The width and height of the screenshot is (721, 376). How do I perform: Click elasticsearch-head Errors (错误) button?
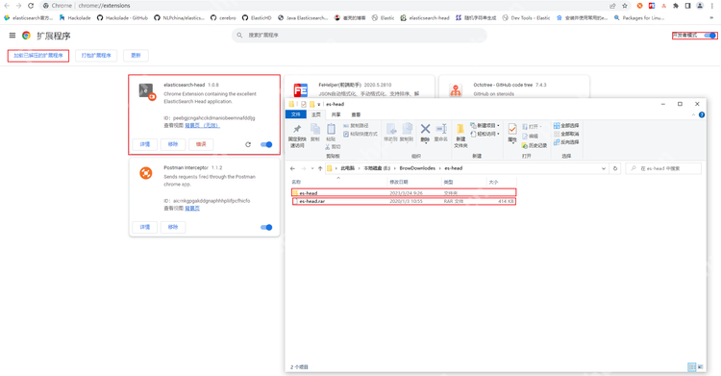click(201, 144)
